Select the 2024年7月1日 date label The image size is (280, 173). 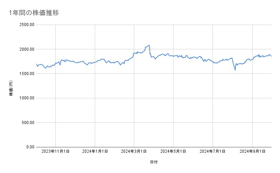click(213, 151)
